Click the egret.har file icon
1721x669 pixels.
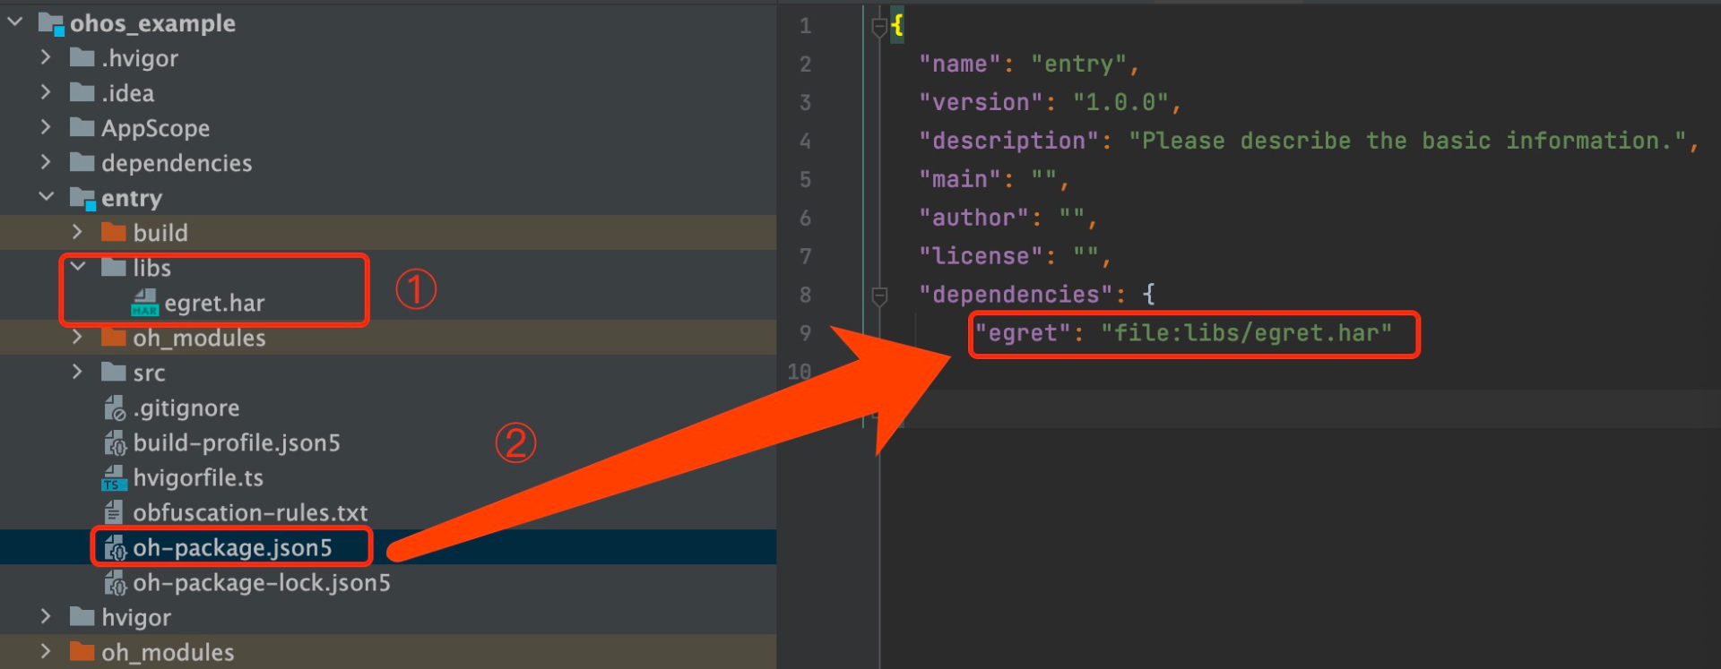click(x=144, y=303)
